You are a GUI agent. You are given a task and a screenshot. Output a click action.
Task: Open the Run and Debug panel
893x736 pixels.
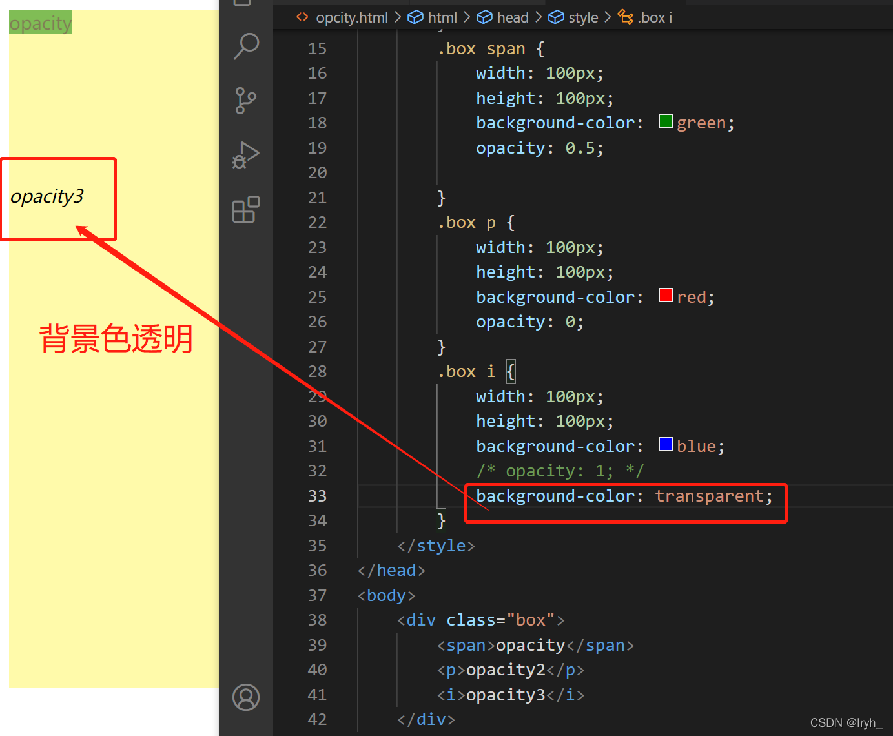click(x=246, y=155)
